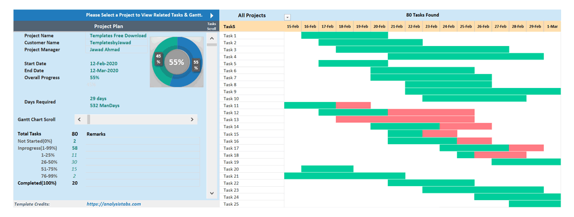
Task: Click the Not Started(0%) count 2
Action: coord(75,141)
